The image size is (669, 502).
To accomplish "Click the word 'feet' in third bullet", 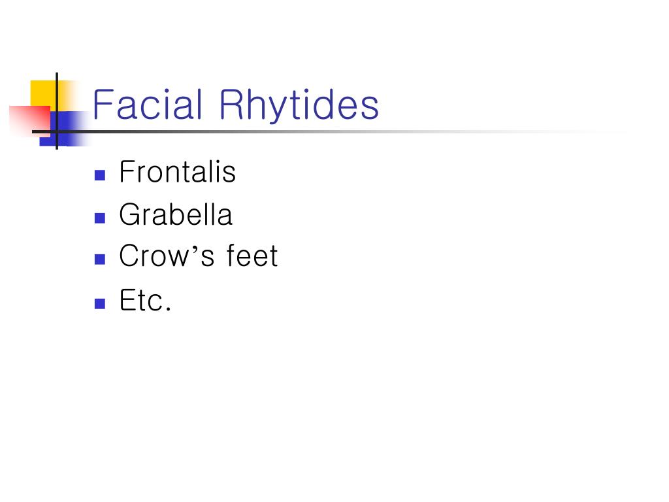I will coord(252,256).
